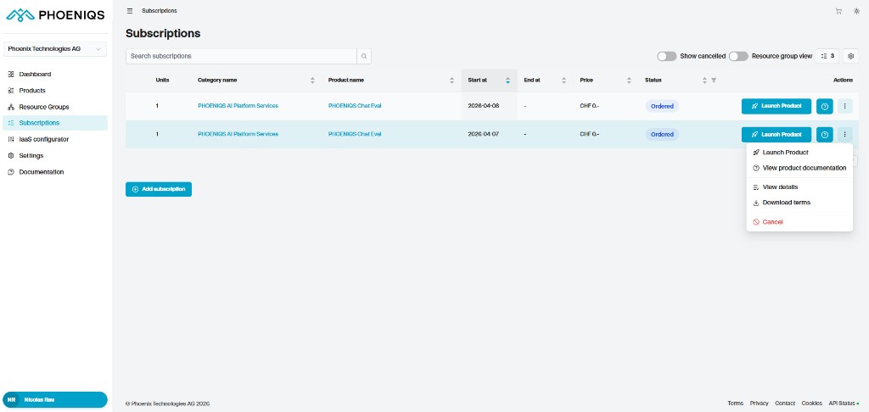Open Documentation in sidebar

55,172
